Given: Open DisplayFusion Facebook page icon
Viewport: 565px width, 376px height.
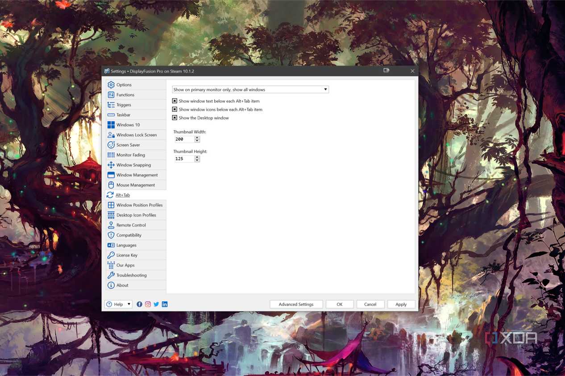Looking at the screenshot, I should (x=140, y=304).
